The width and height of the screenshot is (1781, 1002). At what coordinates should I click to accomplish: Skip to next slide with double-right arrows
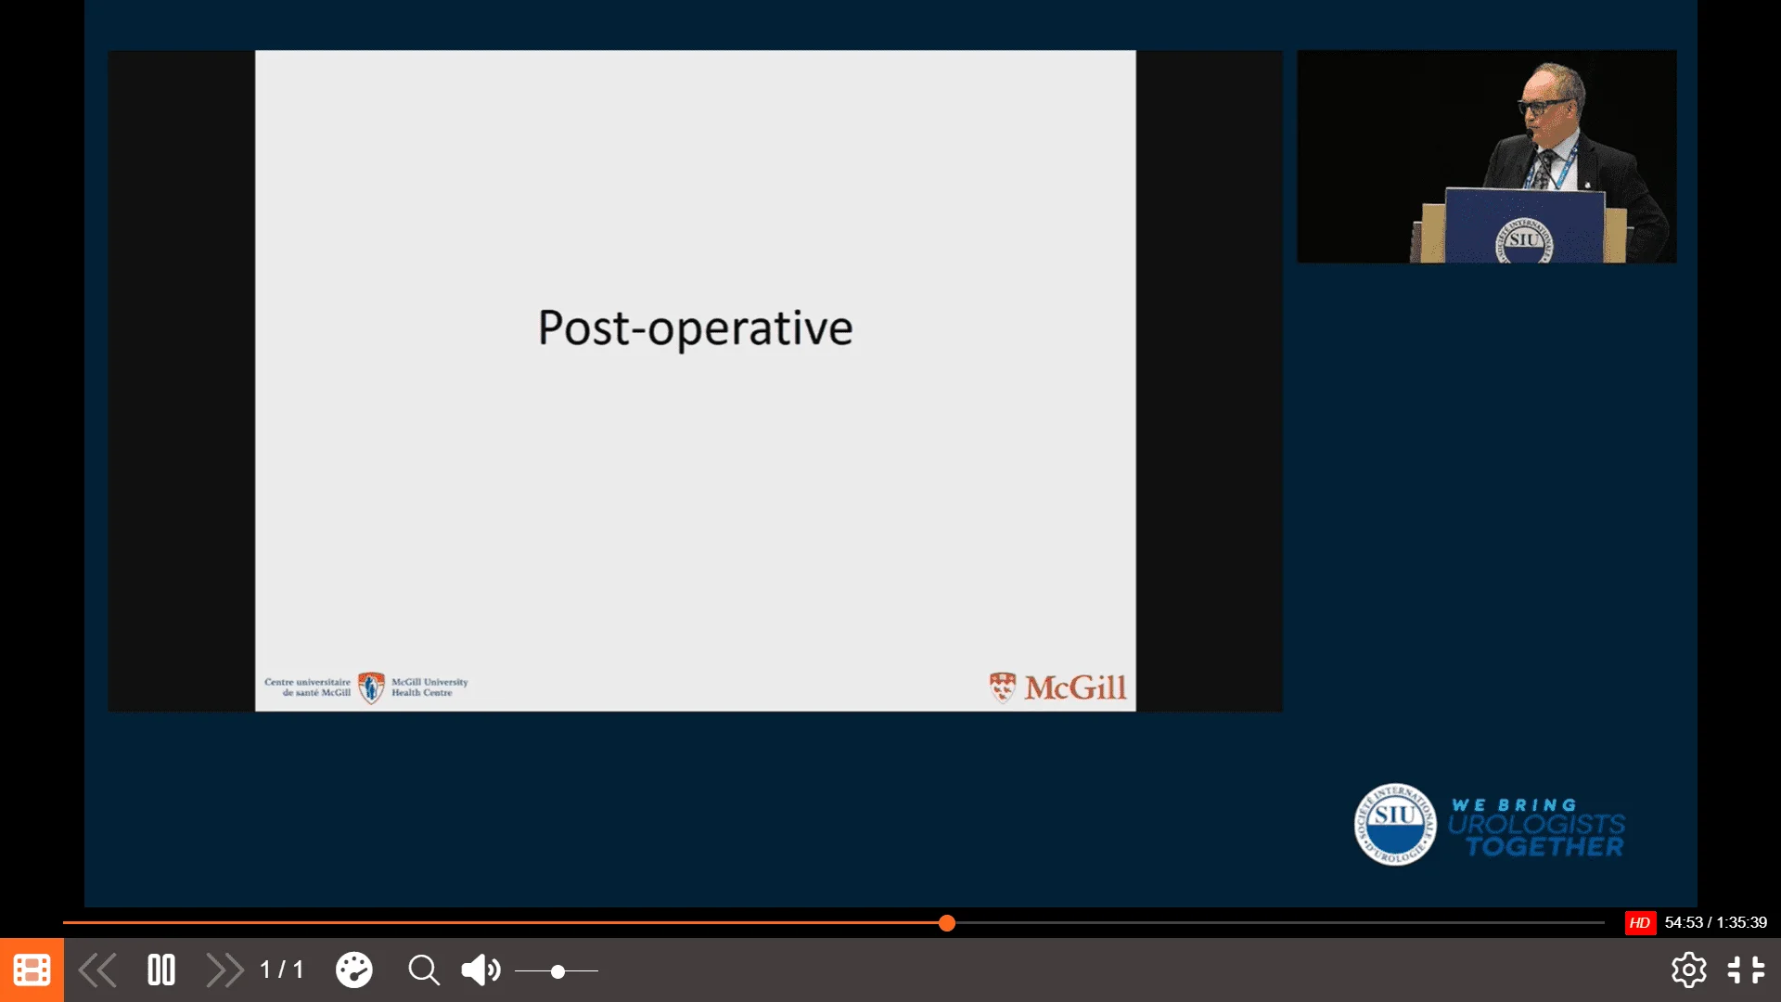point(224,970)
